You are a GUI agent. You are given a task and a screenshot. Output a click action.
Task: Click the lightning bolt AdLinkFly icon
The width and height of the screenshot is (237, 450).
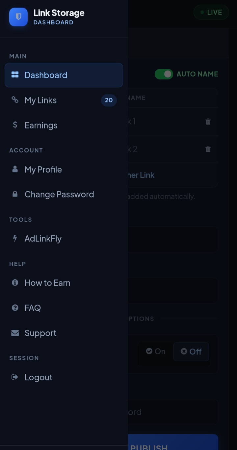point(15,238)
